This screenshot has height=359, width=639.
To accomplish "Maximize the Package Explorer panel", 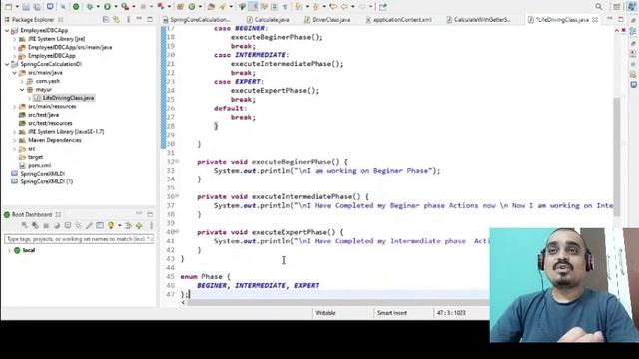I will click(150, 20).
